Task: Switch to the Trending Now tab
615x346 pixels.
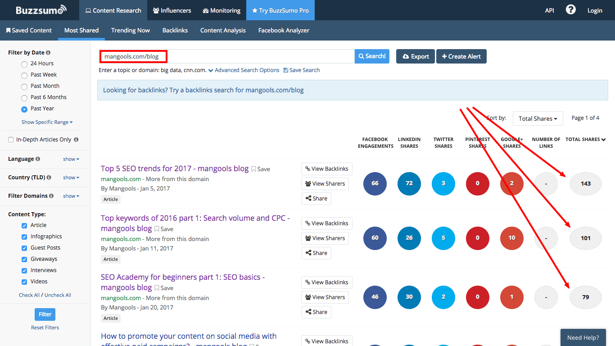Action: (131, 30)
